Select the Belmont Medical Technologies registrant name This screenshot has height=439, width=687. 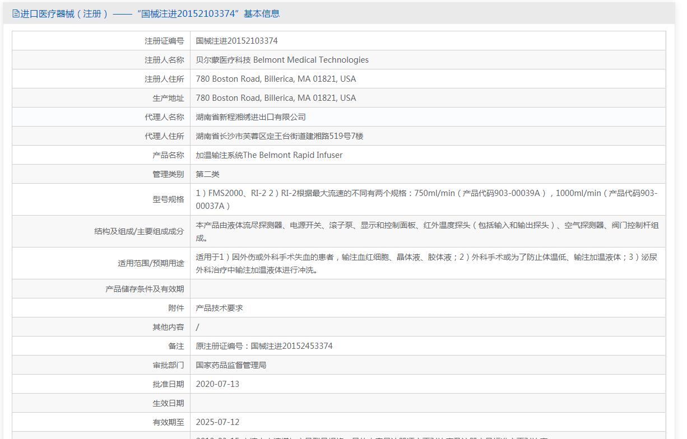(282, 60)
